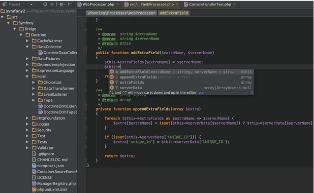This screenshot has height=193, width=314.
Task: Expand the Validator folder arrow
Action: tap(27, 148)
